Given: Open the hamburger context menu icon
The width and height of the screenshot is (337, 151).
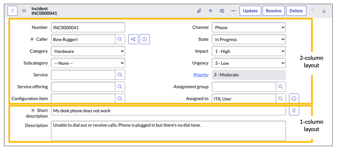Looking at the screenshot, I should [24, 11].
